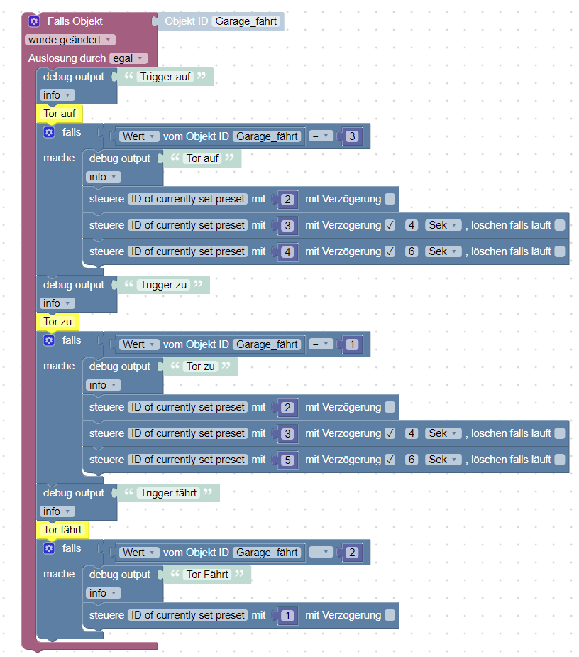Pick Garage_fährt ID in condition equal to 2

267,553
